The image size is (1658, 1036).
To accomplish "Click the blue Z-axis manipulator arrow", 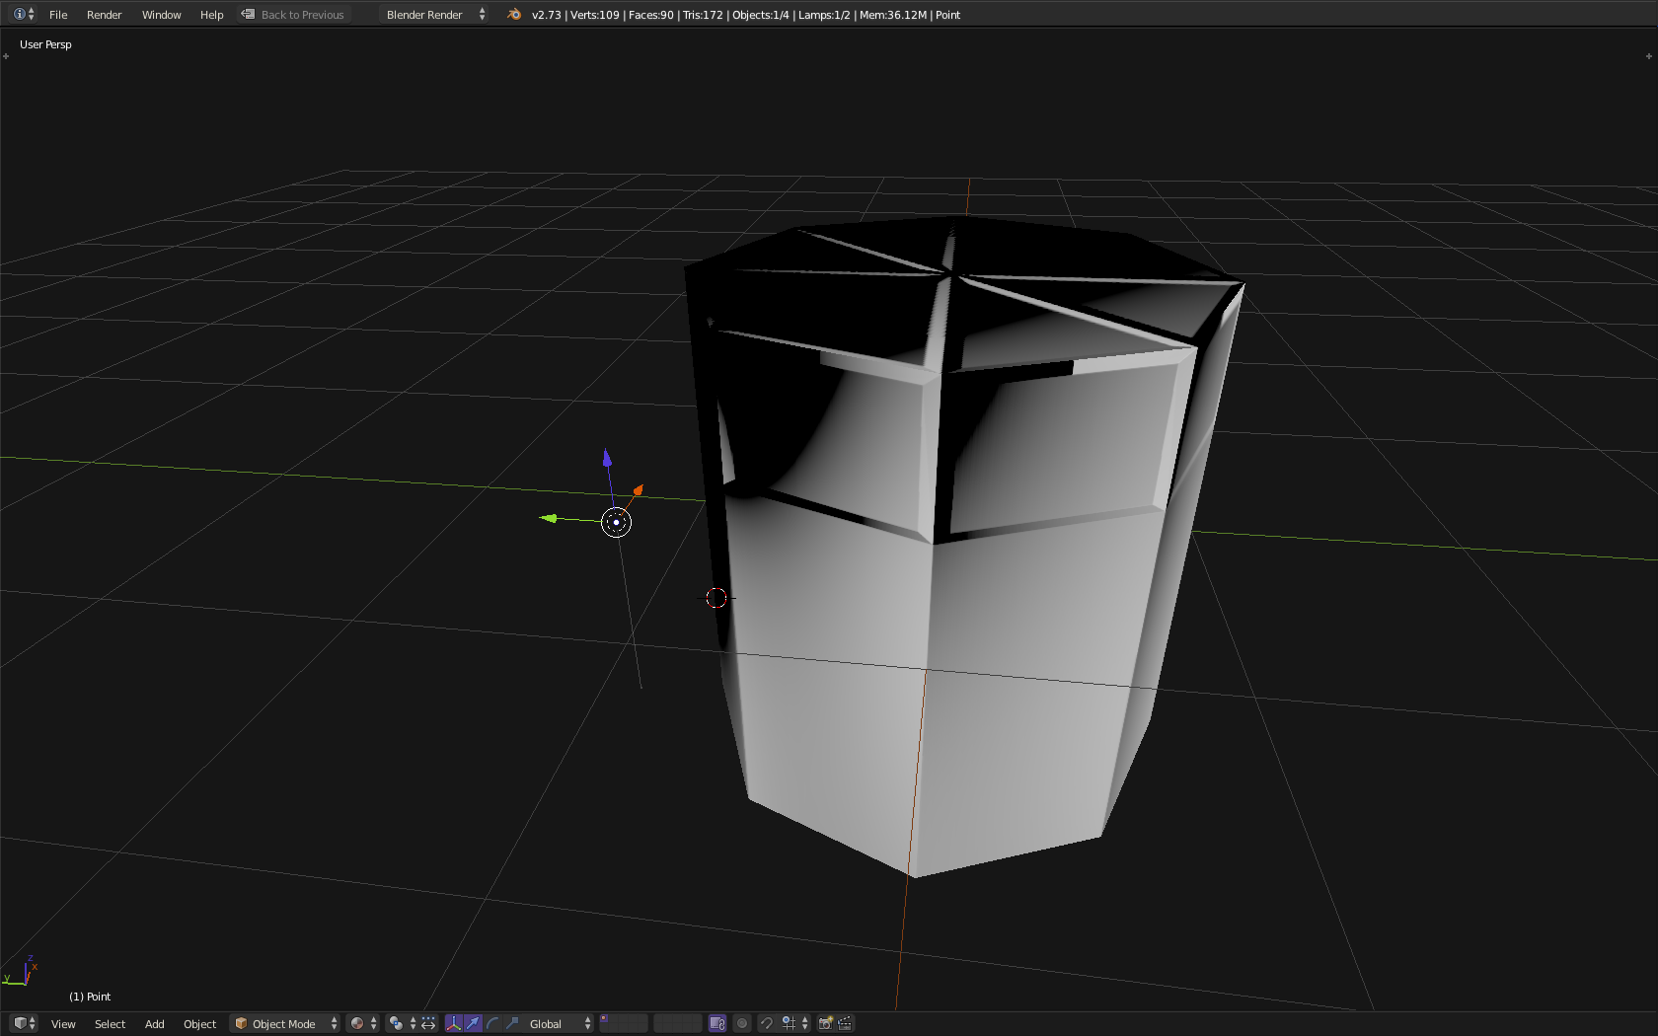I will coord(607,458).
